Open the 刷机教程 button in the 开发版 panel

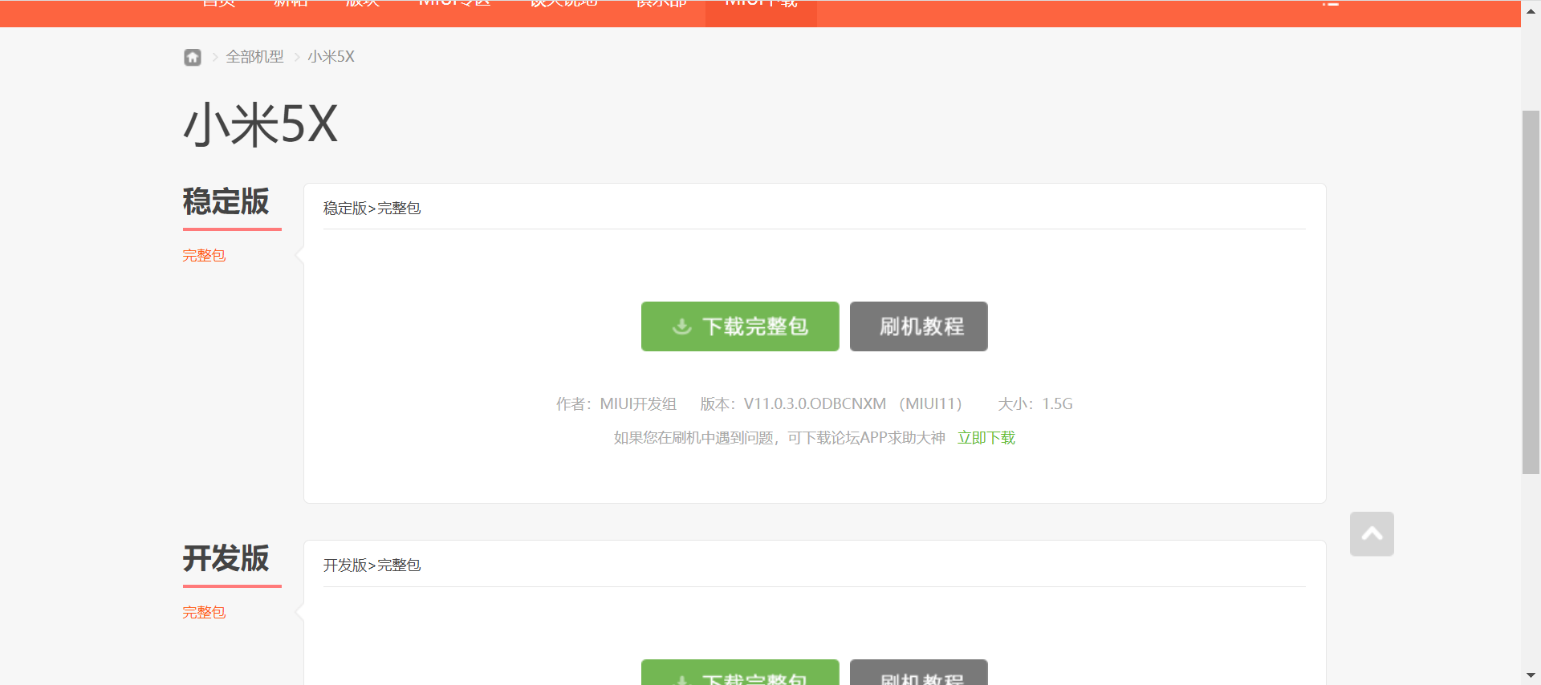coord(919,673)
